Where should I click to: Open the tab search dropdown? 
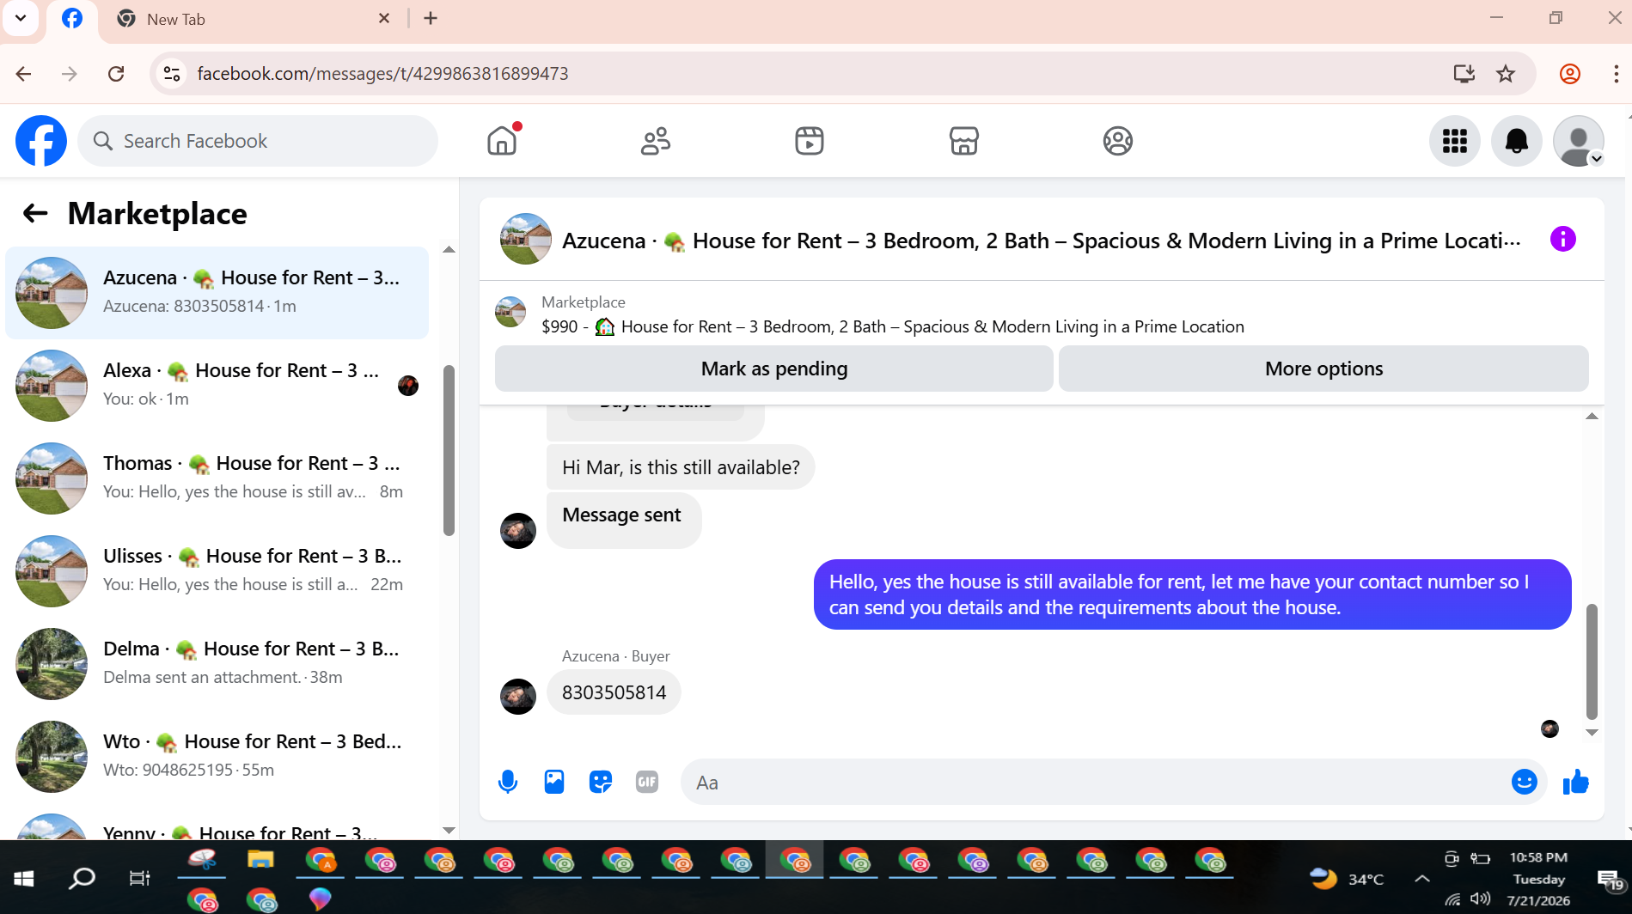pos(21,18)
